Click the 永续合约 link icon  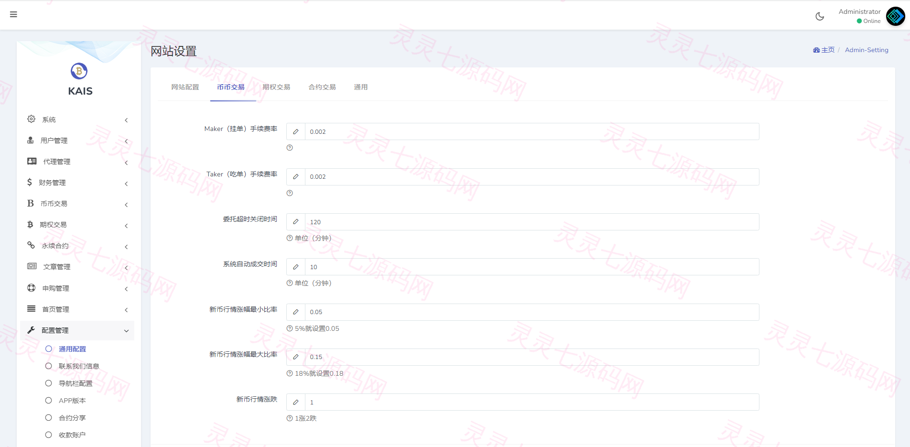pyautogui.click(x=31, y=245)
